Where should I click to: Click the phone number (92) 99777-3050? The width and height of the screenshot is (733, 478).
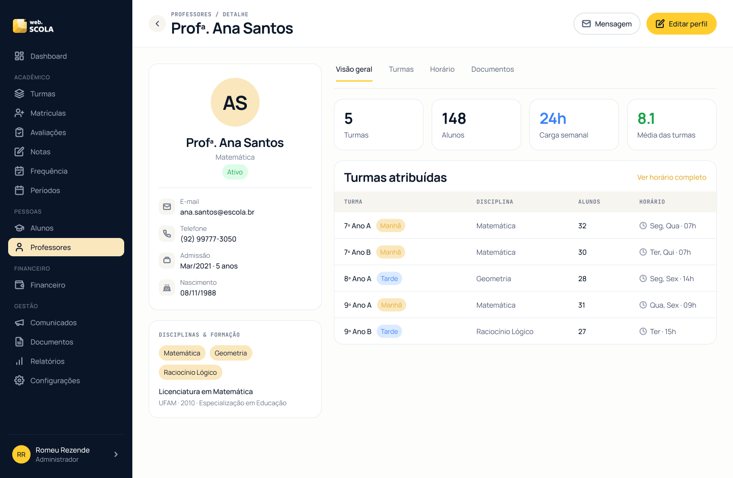(x=208, y=239)
